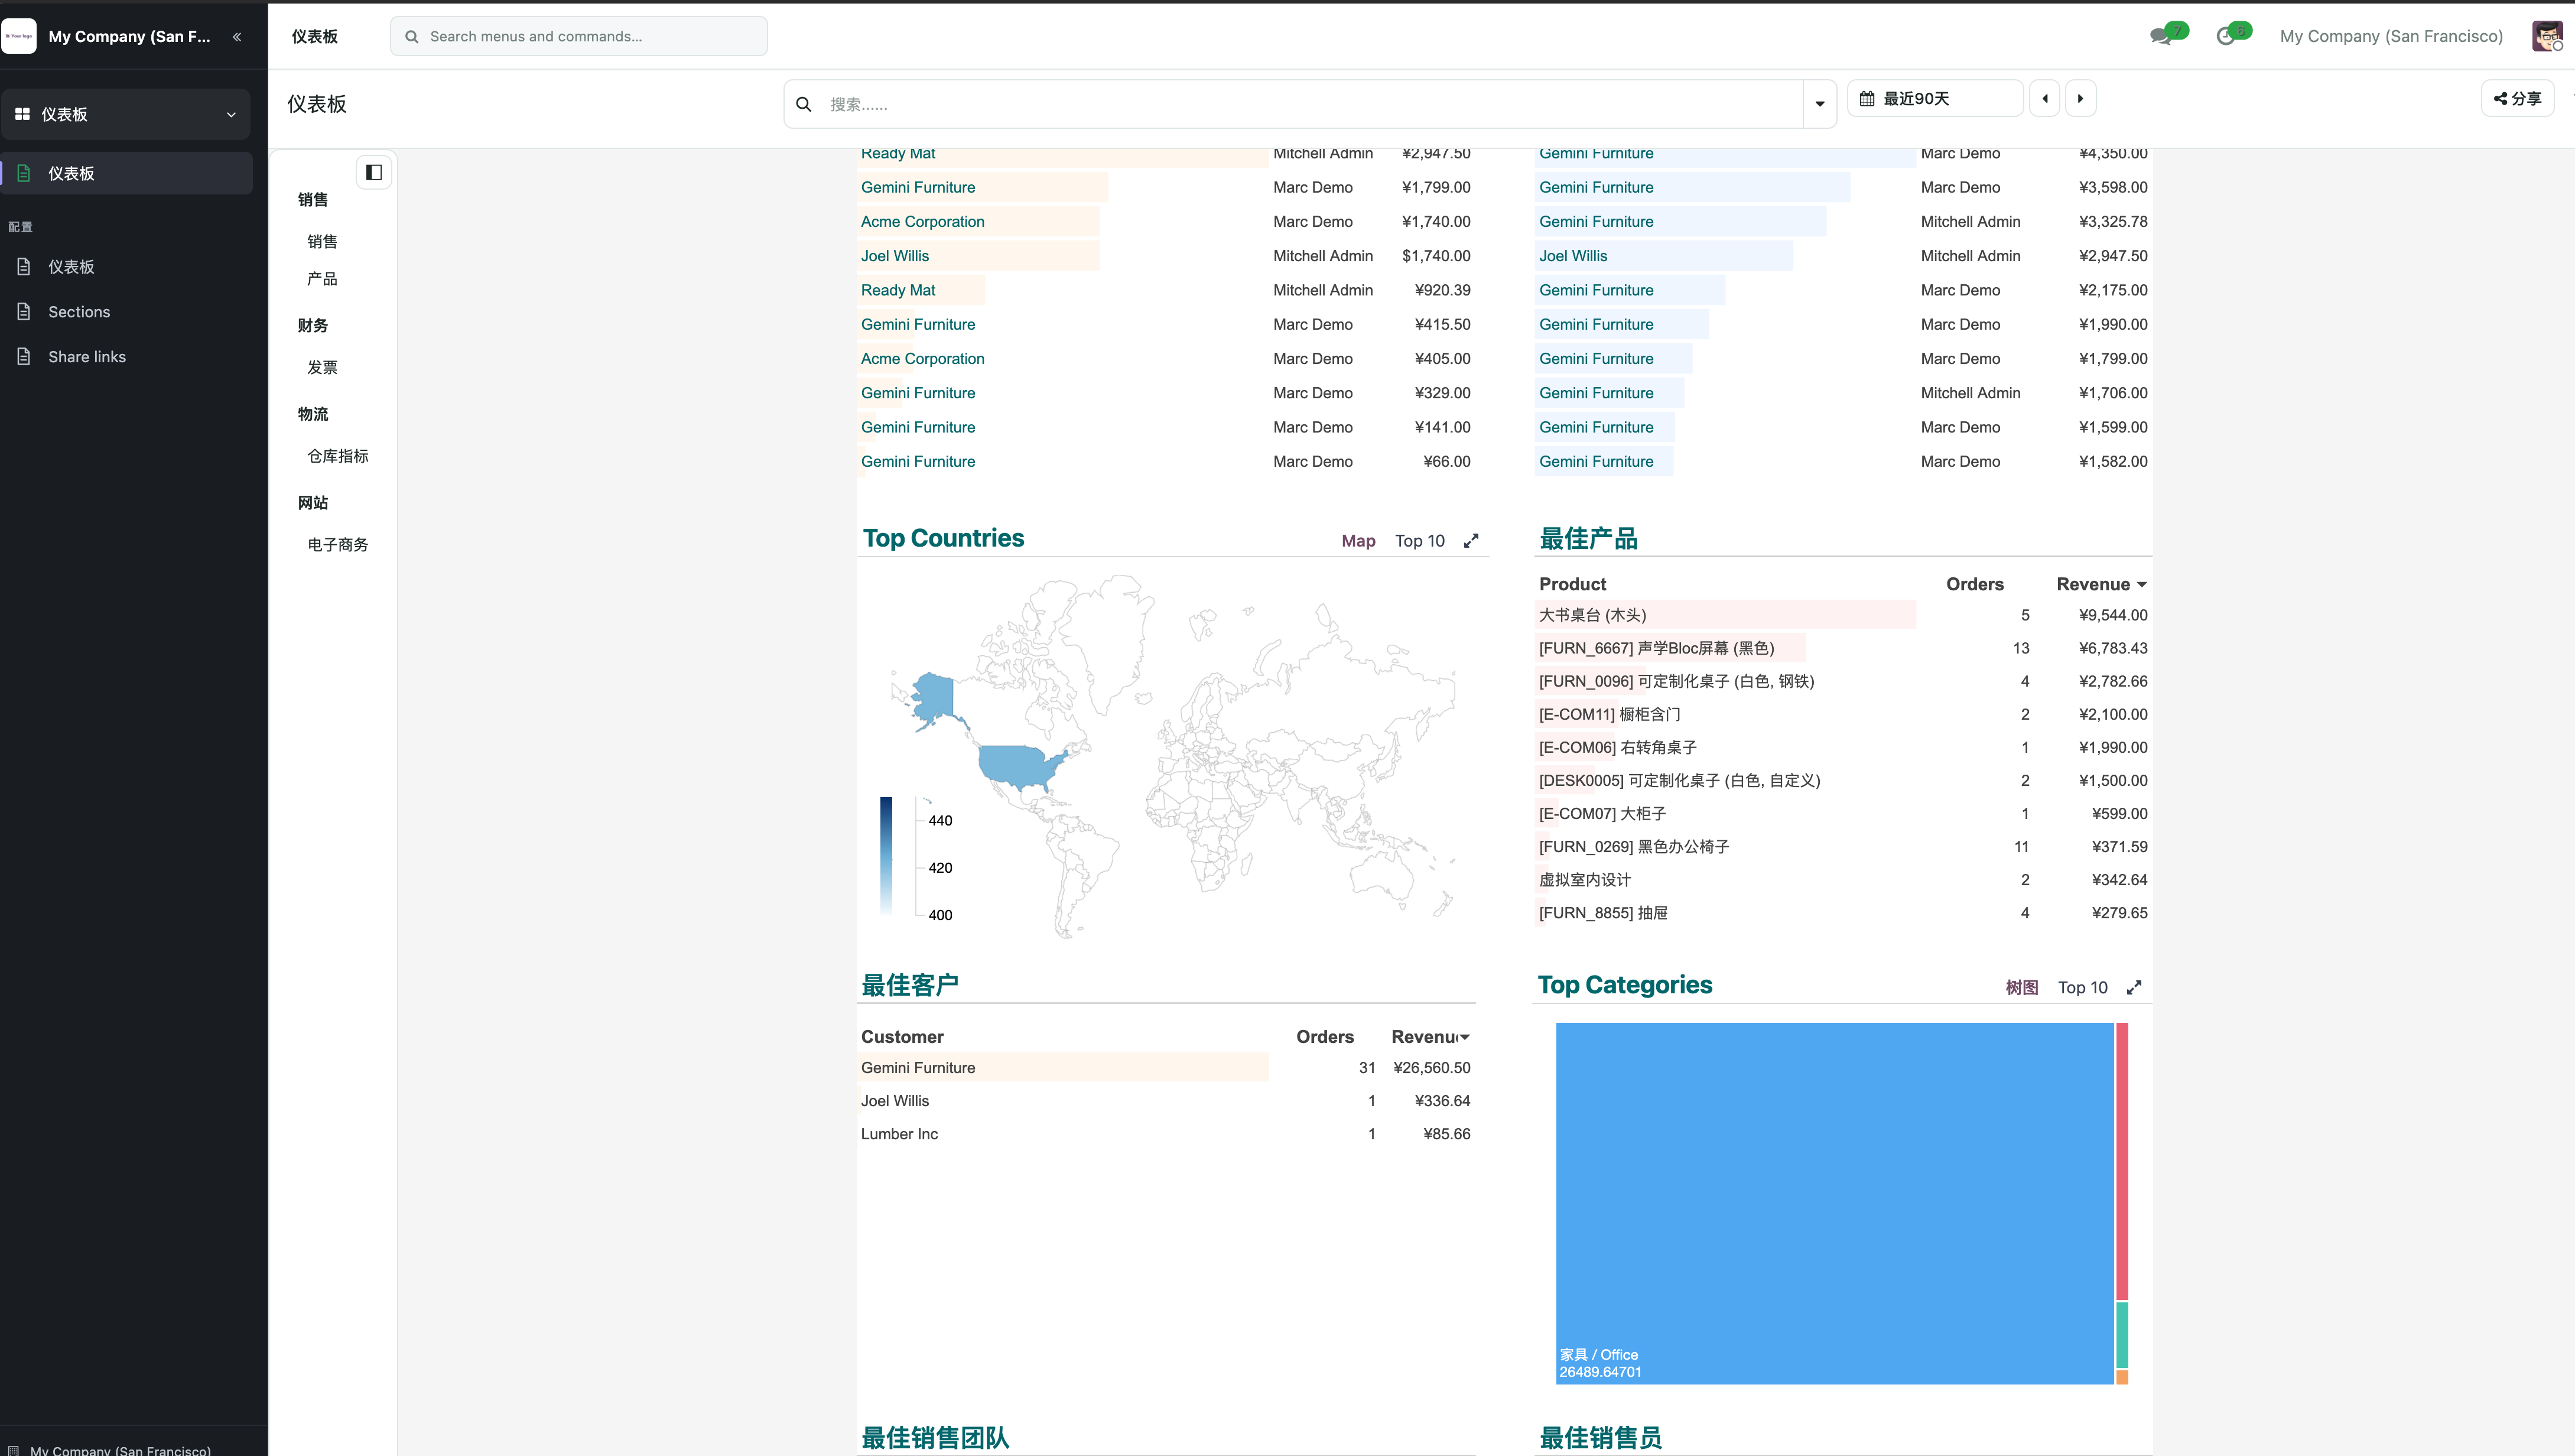
Task: Click 仪表板 breadcrumb in top bar
Action: (315, 36)
